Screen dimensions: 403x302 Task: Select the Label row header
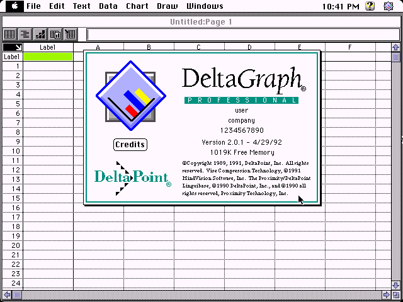[13, 57]
